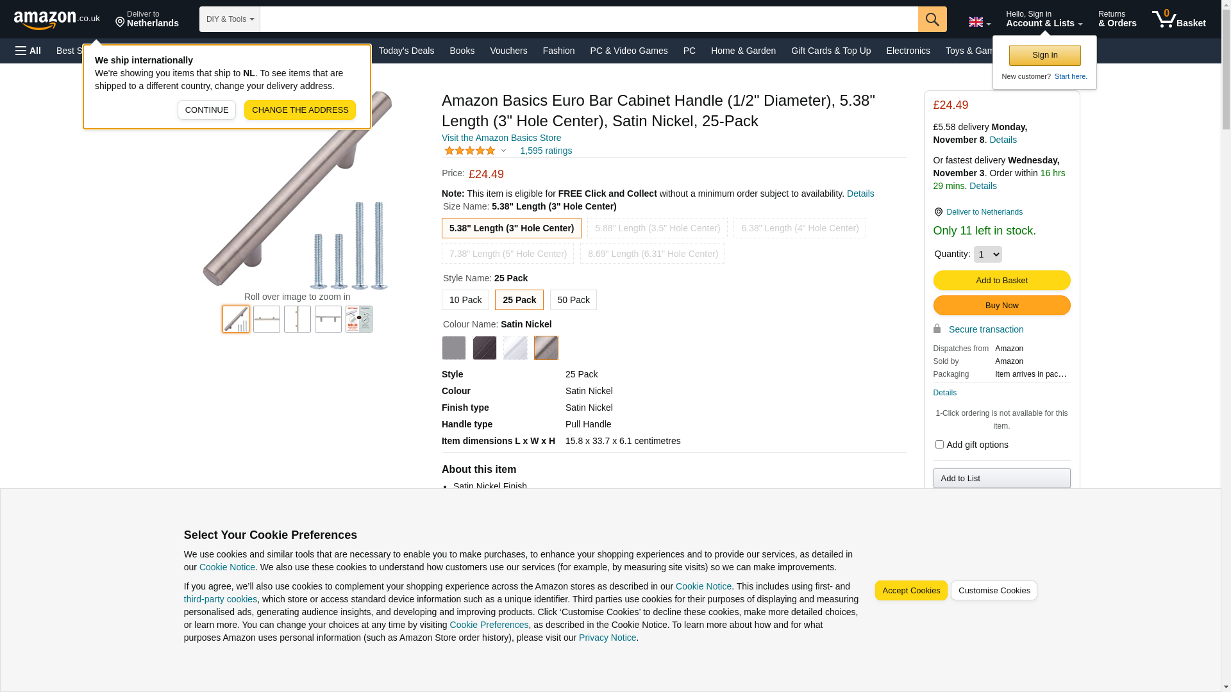Image resolution: width=1231 pixels, height=692 pixels.
Task: Choose the 10 Pack style option
Action: pos(465,300)
